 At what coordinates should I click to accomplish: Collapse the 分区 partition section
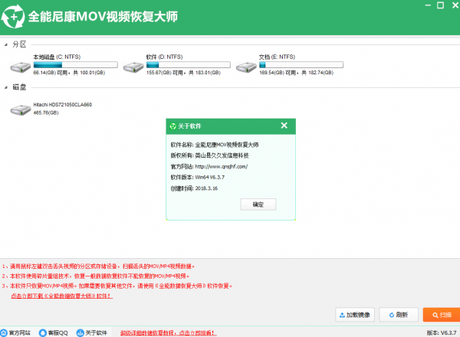coord(6,44)
